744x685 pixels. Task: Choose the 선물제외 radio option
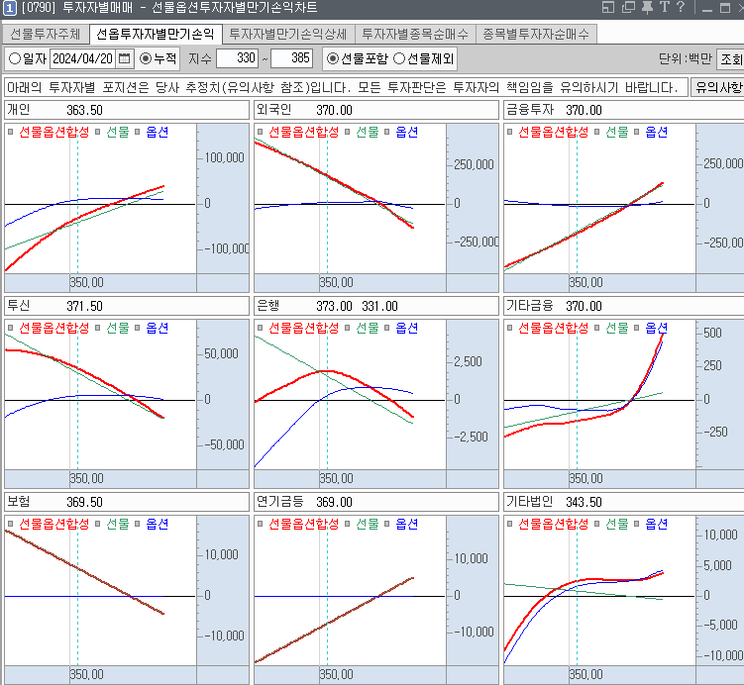[399, 58]
